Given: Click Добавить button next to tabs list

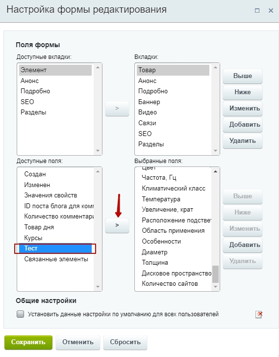Looking at the screenshot, I should click(x=243, y=125).
